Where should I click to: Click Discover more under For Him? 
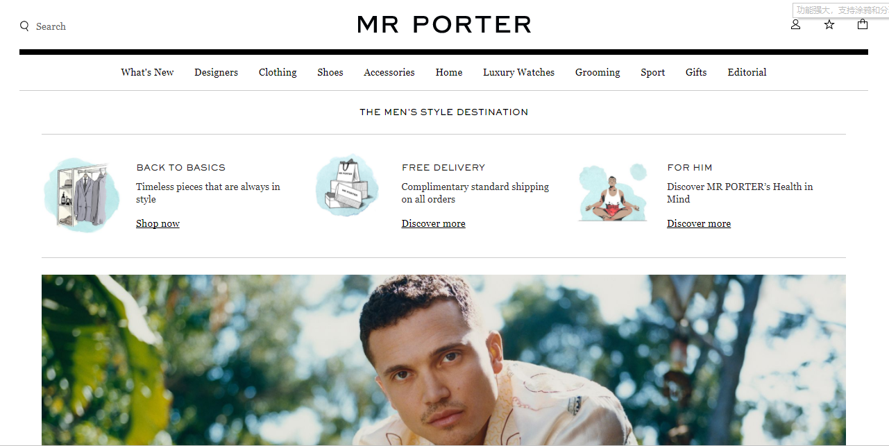(x=699, y=223)
